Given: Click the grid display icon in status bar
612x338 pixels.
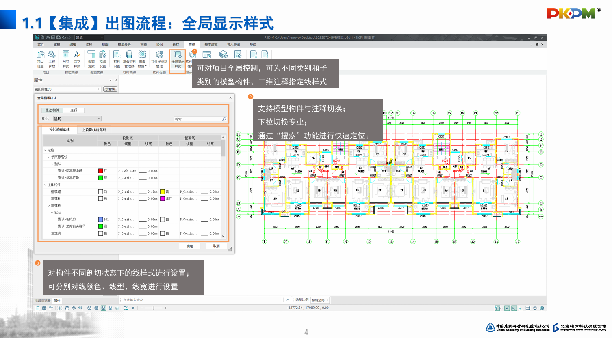Looking at the screenshot, I should pyautogui.click(x=528, y=308).
